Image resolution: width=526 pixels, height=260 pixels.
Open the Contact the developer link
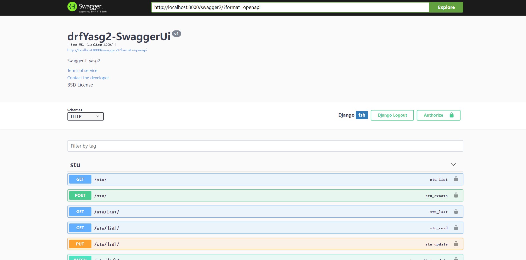click(88, 78)
